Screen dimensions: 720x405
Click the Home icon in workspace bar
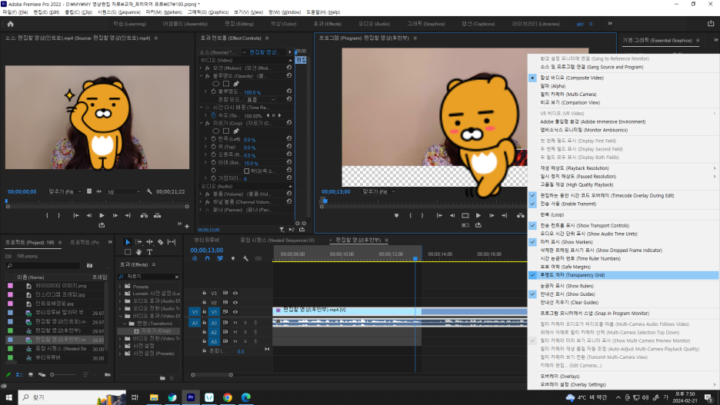click(11, 24)
